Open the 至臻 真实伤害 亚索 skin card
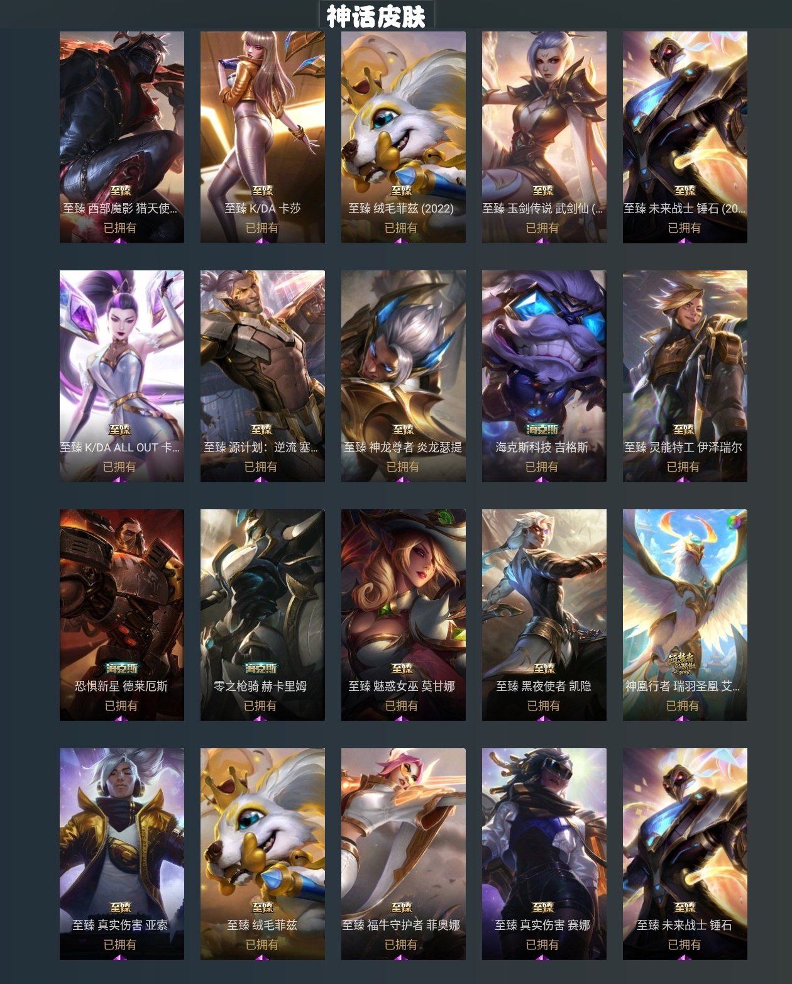 (x=122, y=854)
